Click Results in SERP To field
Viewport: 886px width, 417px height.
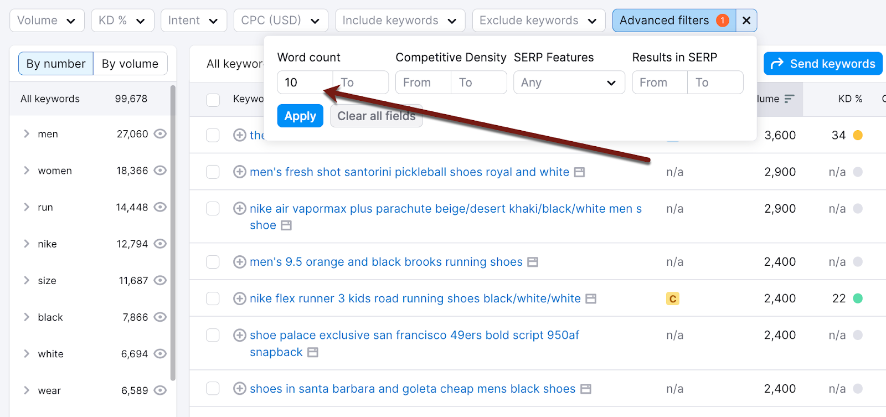715,83
